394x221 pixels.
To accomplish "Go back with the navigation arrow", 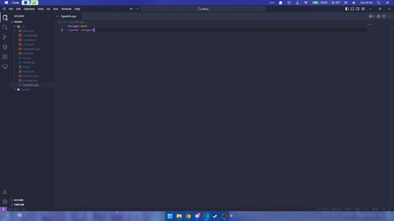I will [x=131, y=9].
